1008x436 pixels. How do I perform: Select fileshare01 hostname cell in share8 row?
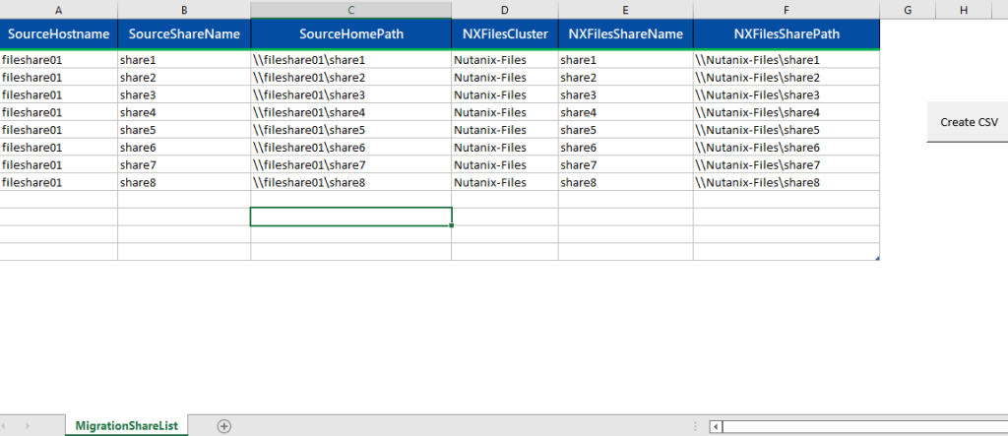click(x=59, y=181)
